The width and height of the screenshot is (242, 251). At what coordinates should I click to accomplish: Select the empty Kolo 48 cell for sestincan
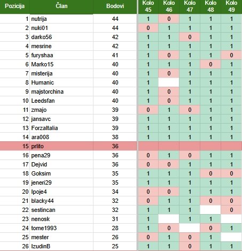click(210, 210)
